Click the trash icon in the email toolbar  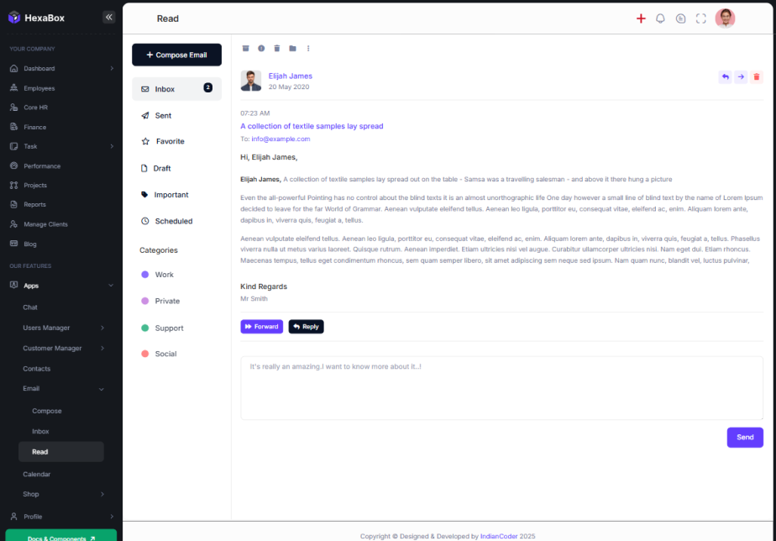277,49
